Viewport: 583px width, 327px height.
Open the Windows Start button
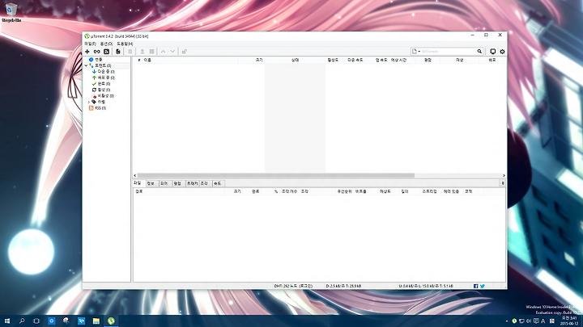(x=7, y=321)
